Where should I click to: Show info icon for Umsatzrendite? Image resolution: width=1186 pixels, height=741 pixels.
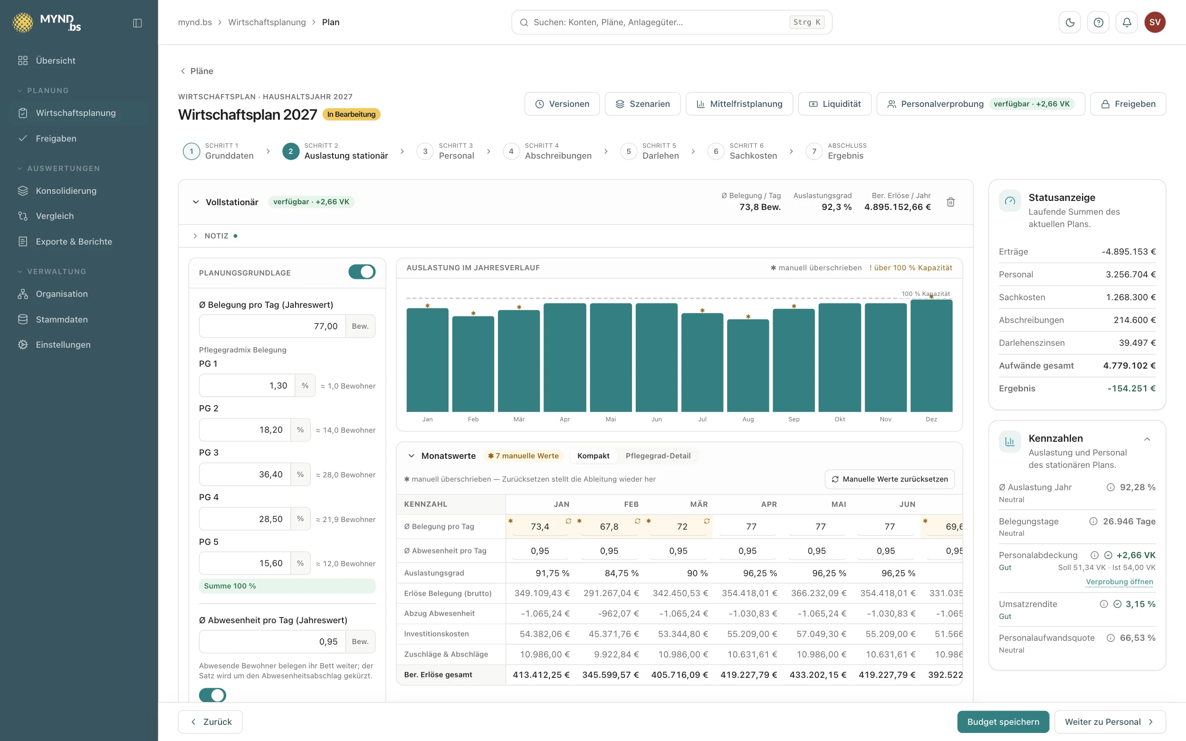pos(1104,604)
